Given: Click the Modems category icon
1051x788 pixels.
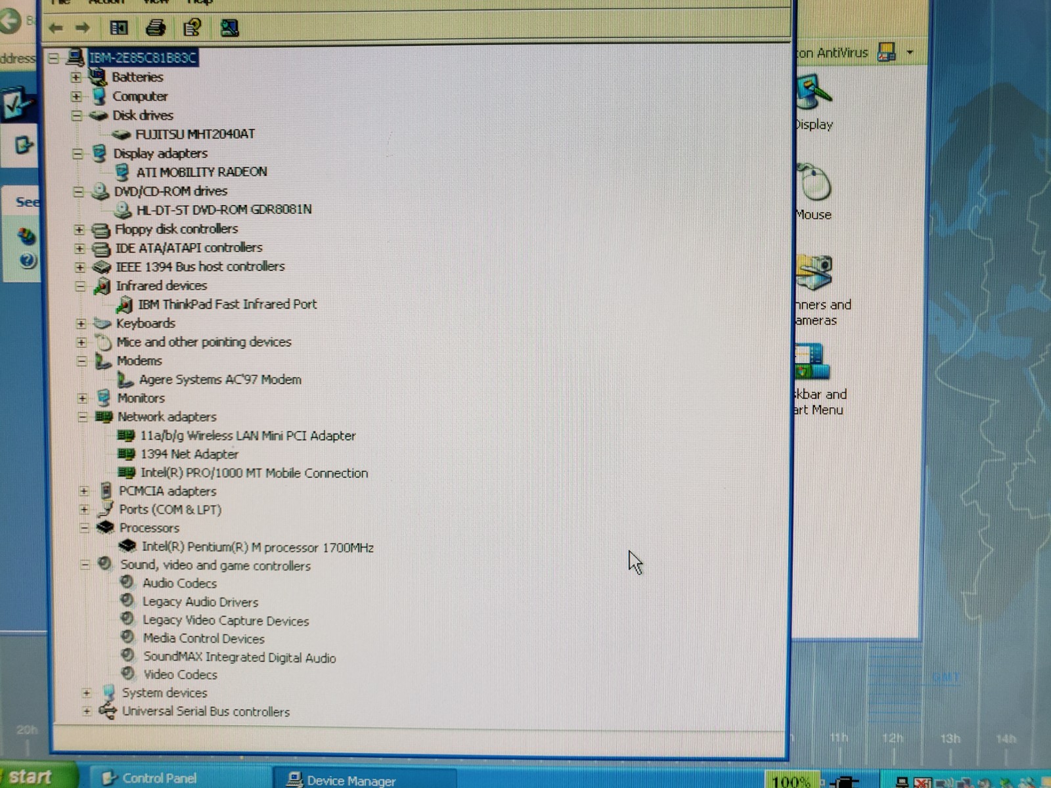Looking at the screenshot, I should (x=102, y=361).
